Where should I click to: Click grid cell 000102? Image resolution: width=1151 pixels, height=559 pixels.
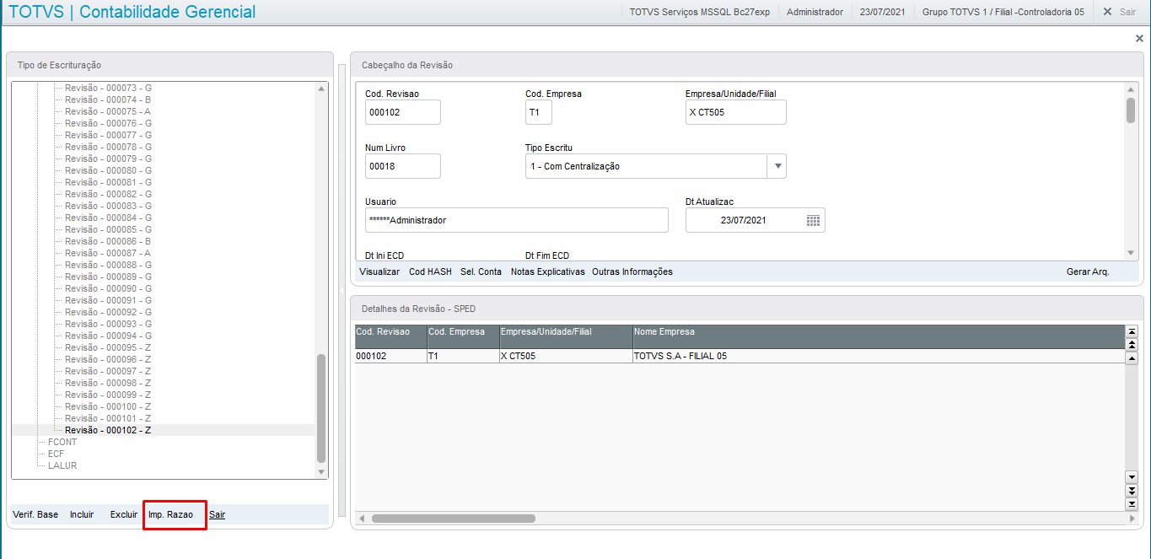[390, 356]
